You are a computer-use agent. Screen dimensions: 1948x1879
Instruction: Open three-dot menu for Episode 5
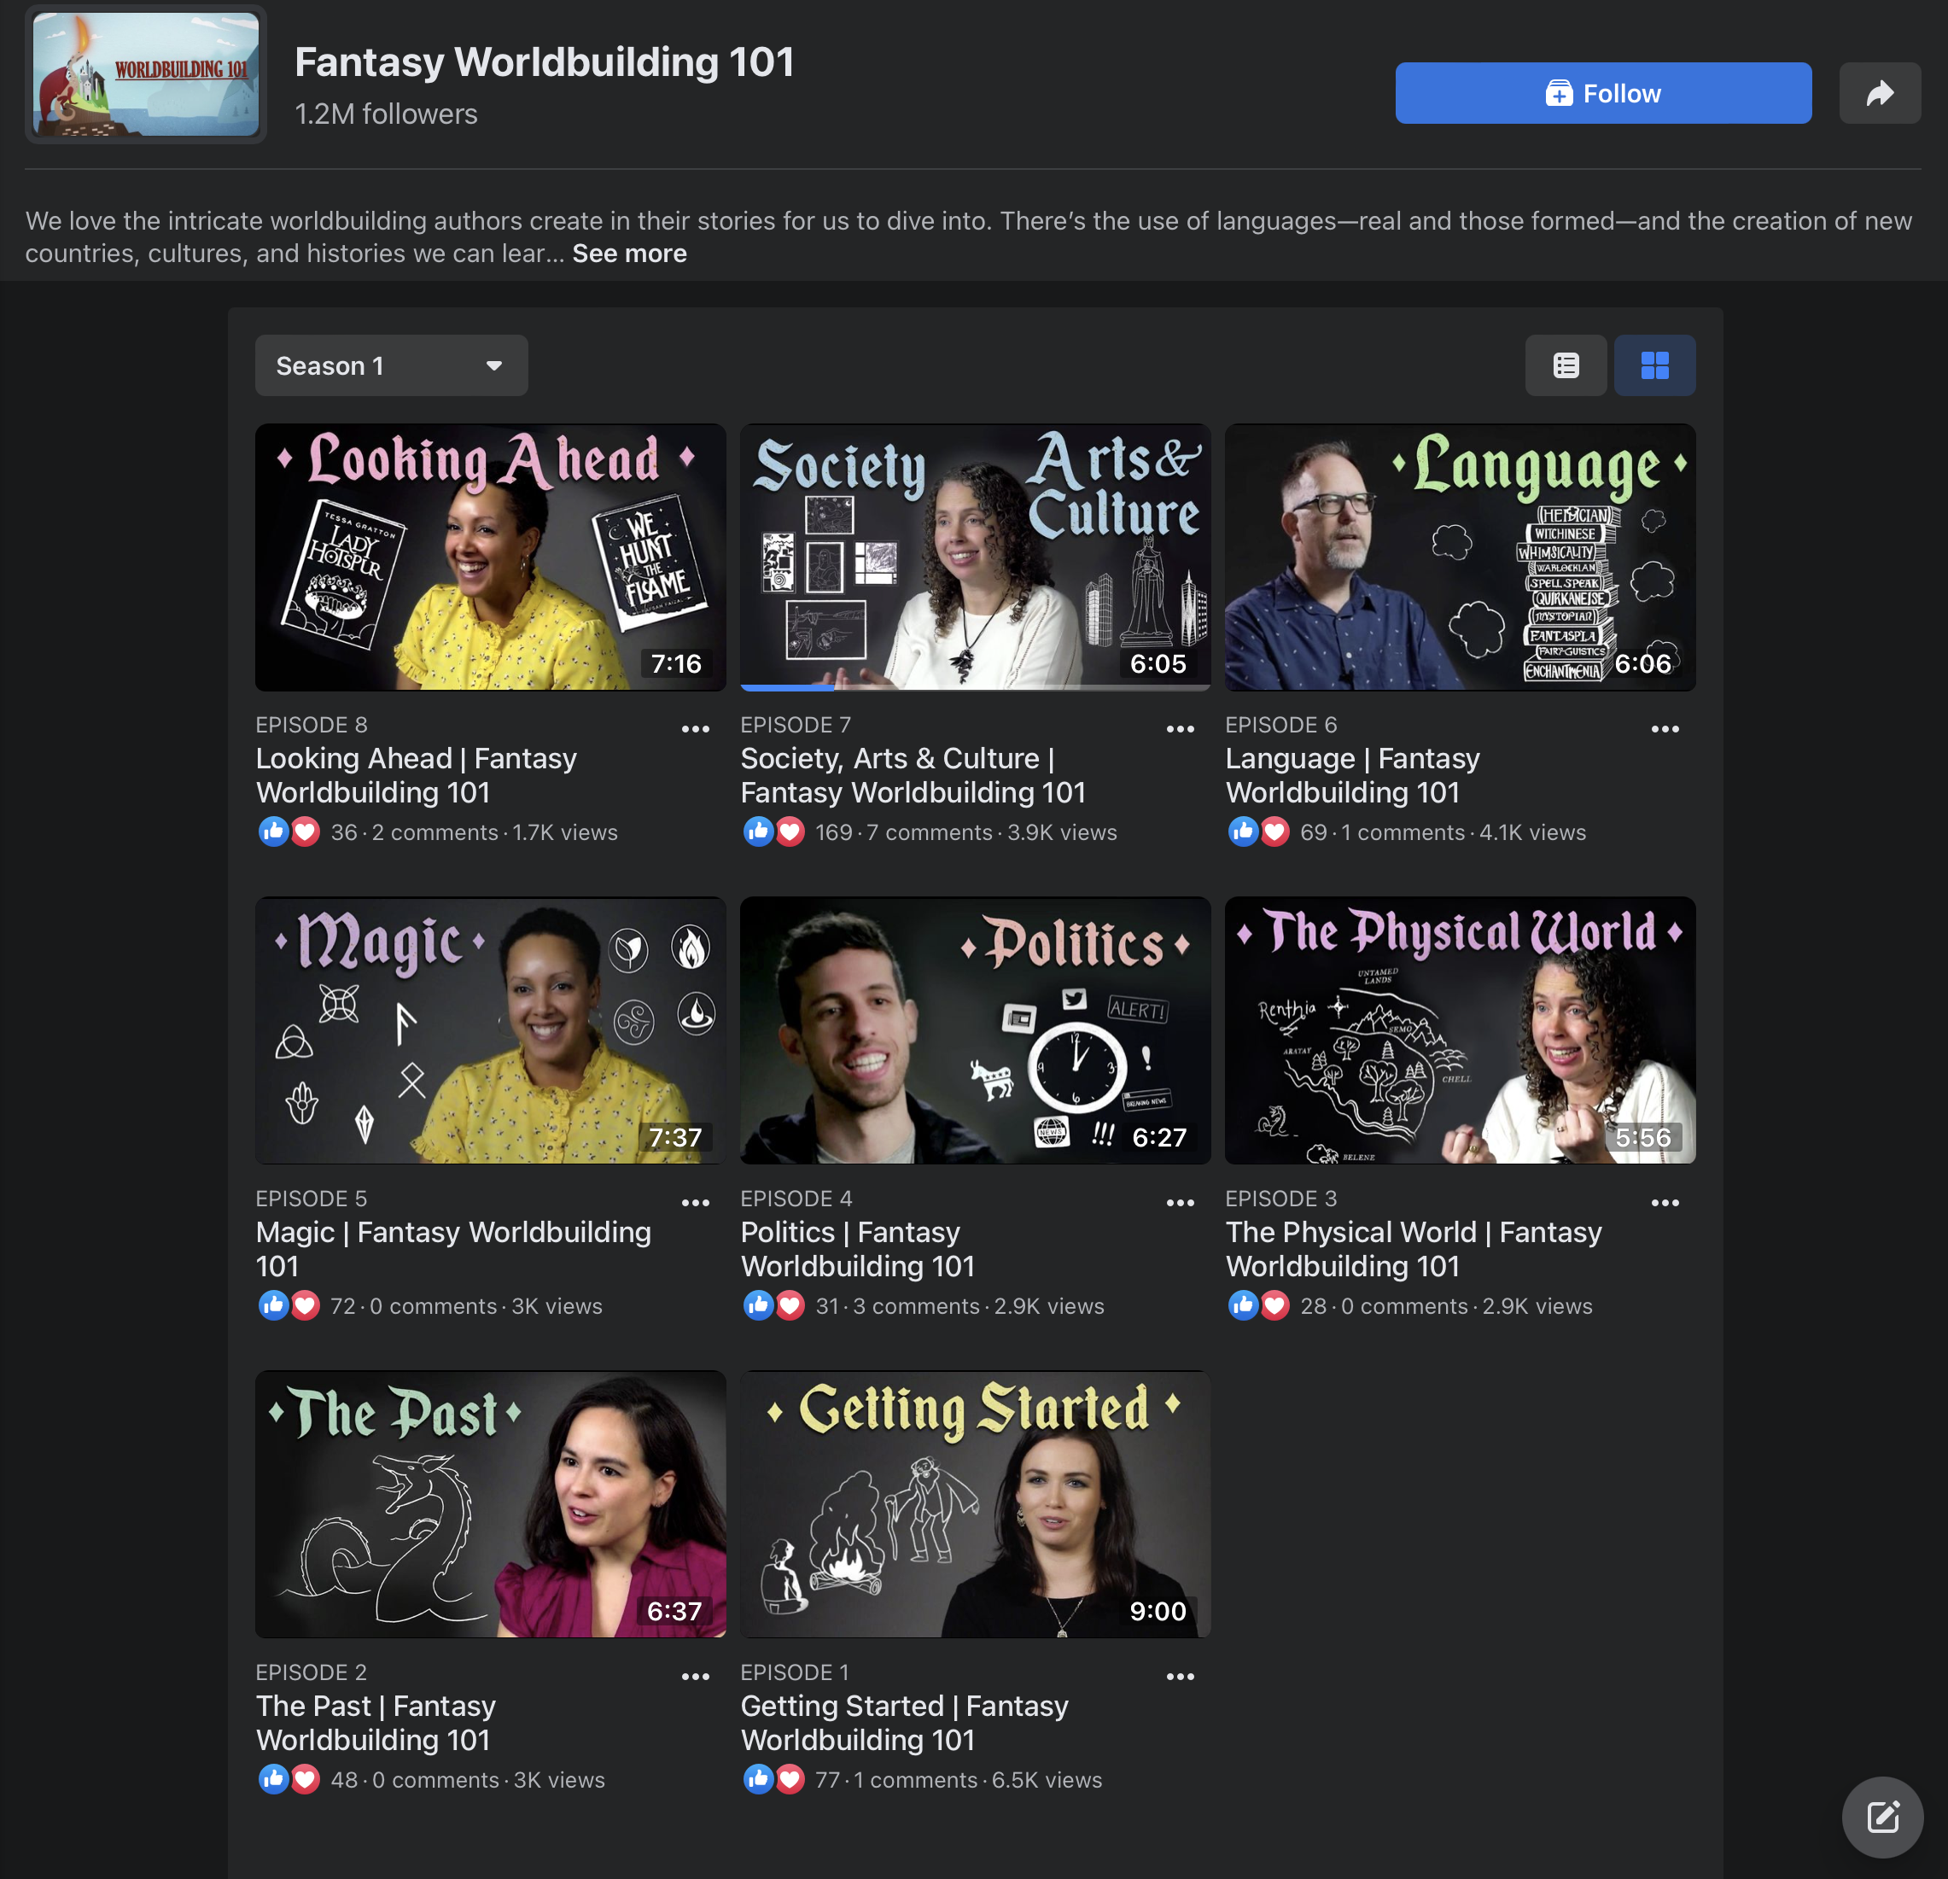(x=695, y=1203)
